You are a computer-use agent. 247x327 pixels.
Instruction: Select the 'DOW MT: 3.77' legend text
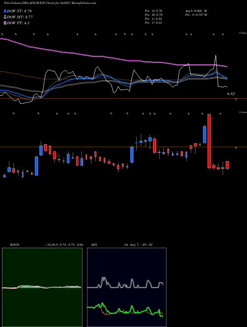(x=20, y=17)
